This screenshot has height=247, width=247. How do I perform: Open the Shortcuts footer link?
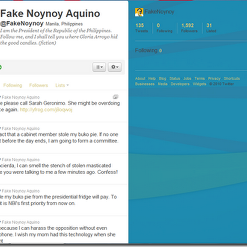(x=232, y=78)
